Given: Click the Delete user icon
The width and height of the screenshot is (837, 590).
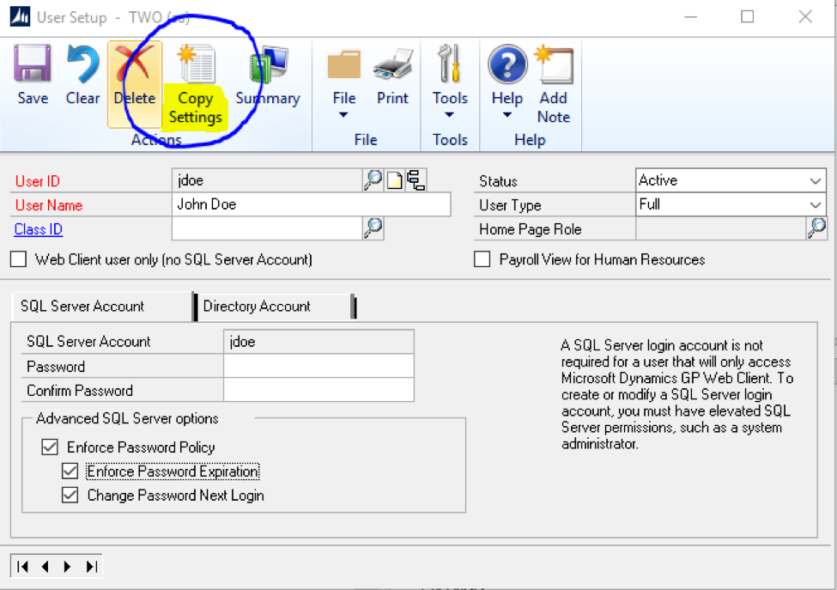Looking at the screenshot, I should click(134, 74).
